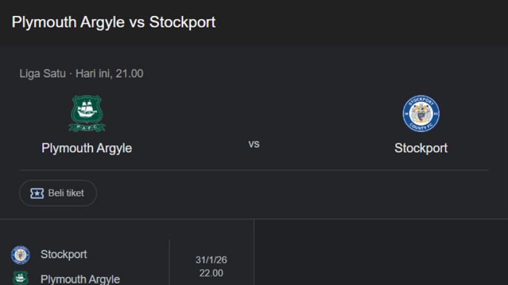Click the horizontal divider above Beli tiket
Viewport: 508px width, 285px height.
(x=253, y=170)
